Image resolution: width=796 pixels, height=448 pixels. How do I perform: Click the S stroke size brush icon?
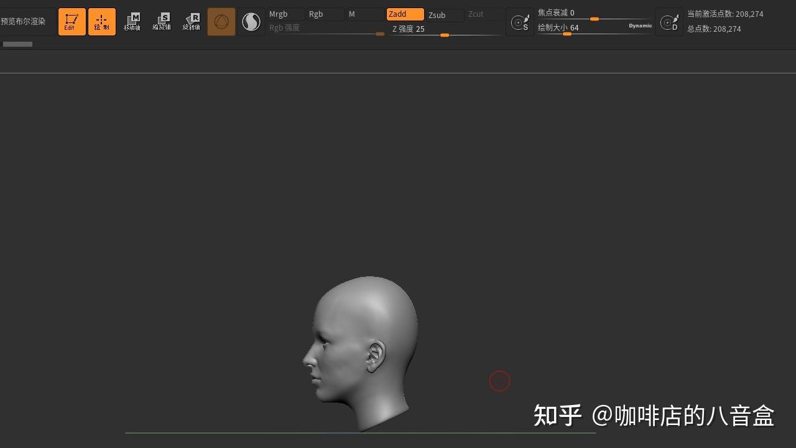point(520,21)
